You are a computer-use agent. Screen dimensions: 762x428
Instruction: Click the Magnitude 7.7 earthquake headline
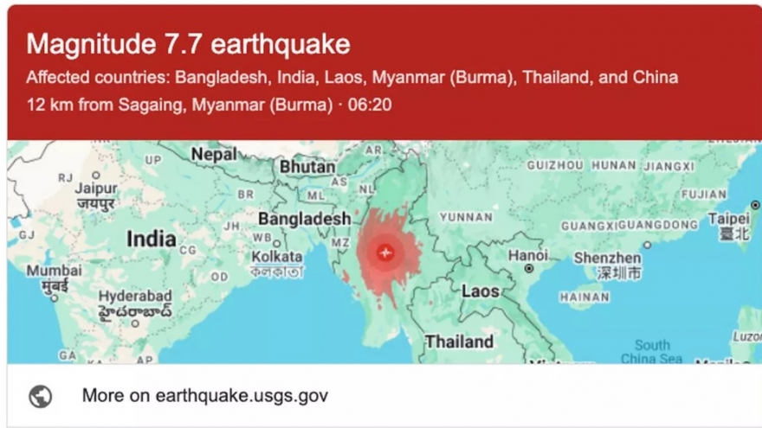coord(188,44)
